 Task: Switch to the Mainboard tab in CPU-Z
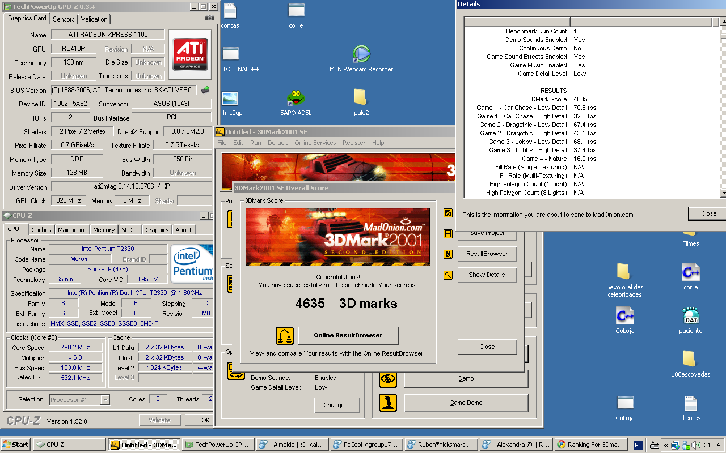[x=72, y=230]
